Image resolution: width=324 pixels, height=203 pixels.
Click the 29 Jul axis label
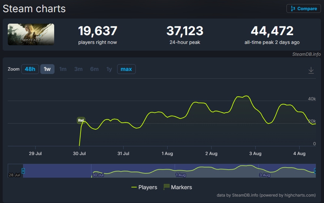(x=35, y=154)
